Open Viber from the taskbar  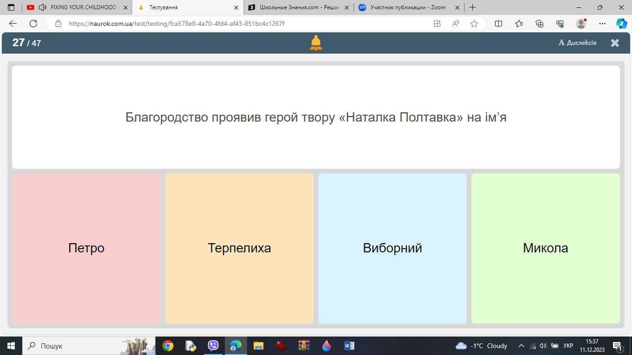click(213, 346)
